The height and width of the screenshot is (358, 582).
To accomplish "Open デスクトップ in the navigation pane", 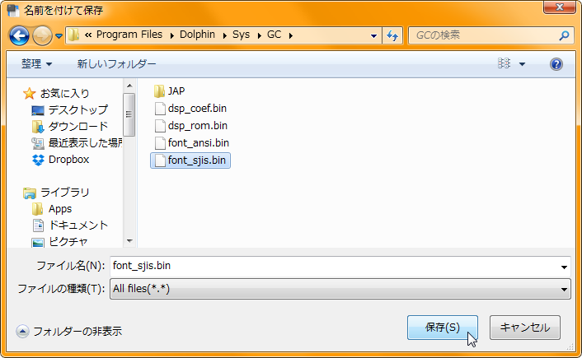I will [78, 109].
